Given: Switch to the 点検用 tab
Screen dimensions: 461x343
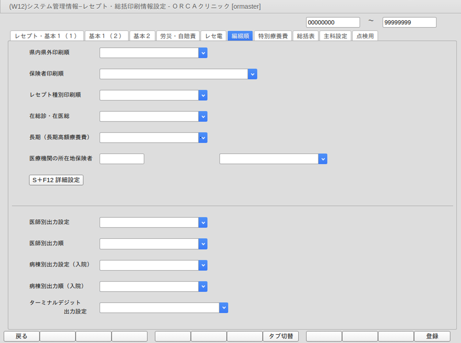Looking at the screenshot, I should (x=365, y=36).
